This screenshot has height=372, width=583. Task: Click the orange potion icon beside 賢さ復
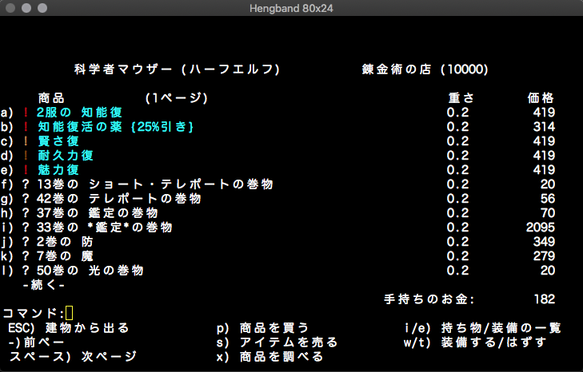tap(26, 141)
